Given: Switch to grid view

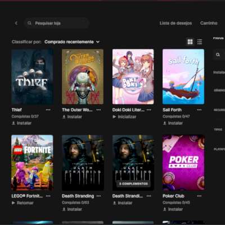Looking at the screenshot, I should tap(190, 42).
